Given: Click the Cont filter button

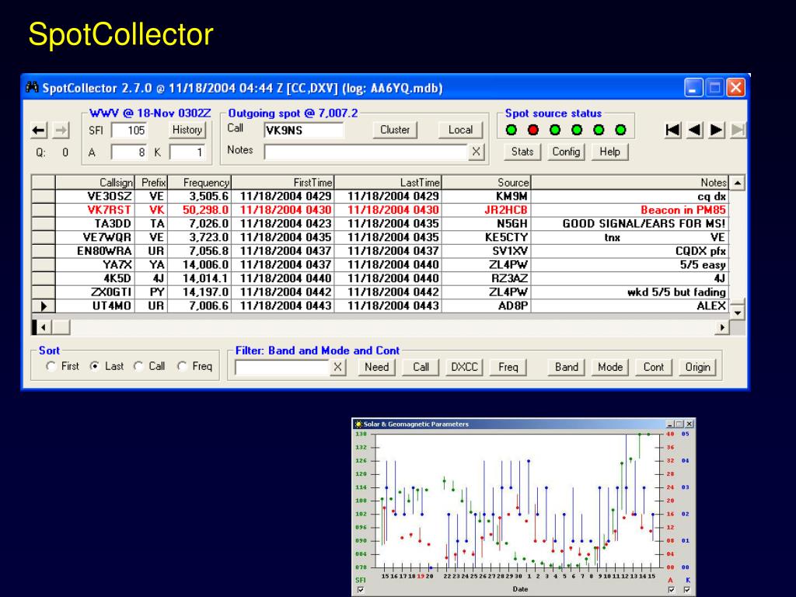Looking at the screenshot, I should [x=653, y=367].
